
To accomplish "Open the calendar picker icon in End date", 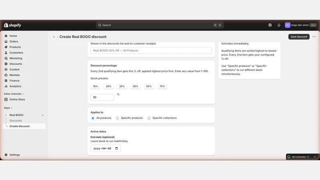I will 116,148.
